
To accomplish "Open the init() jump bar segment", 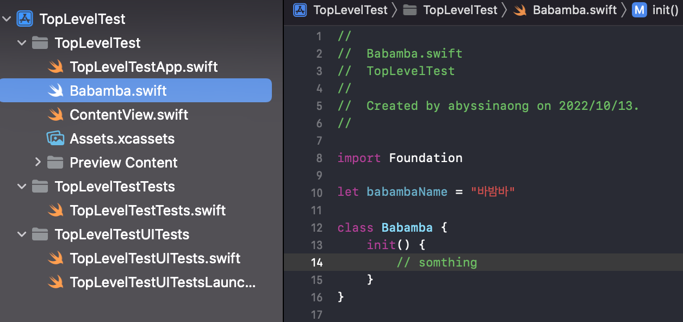I will pos(665,10).
